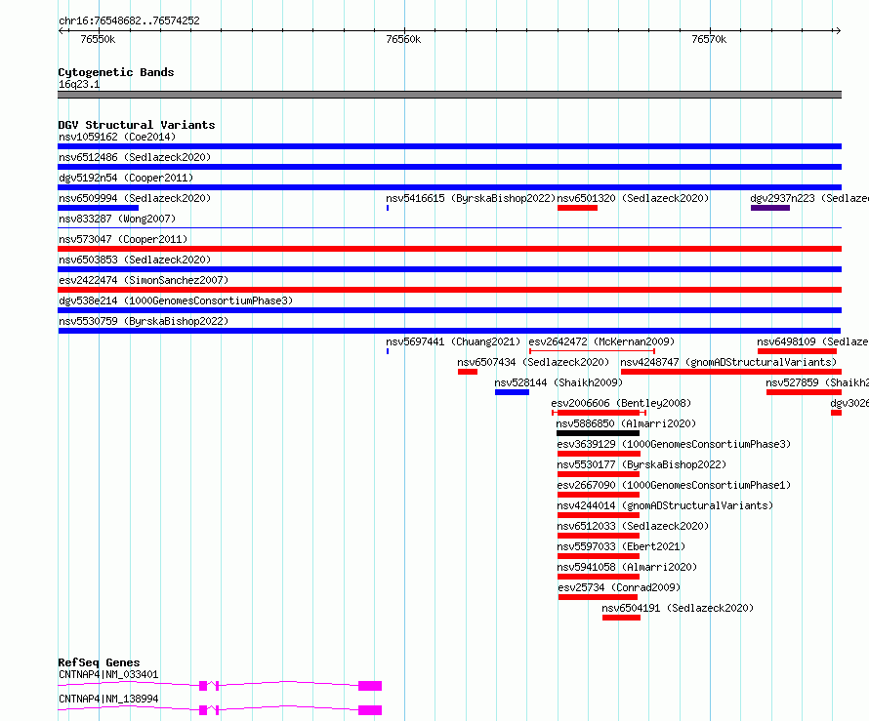
Task: Select esv2667090 (1000GenomesConsortiumPhase1) label
Action: 674,485
